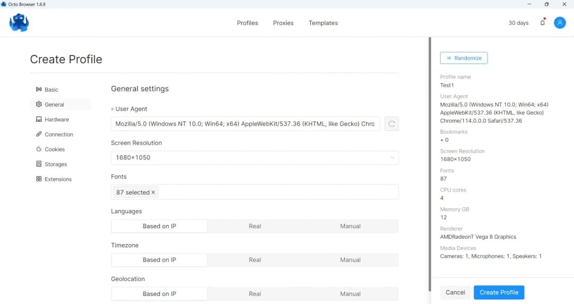Open the Cookies section in sidebar
The image size is (574, 304).
tap(54, 149)
